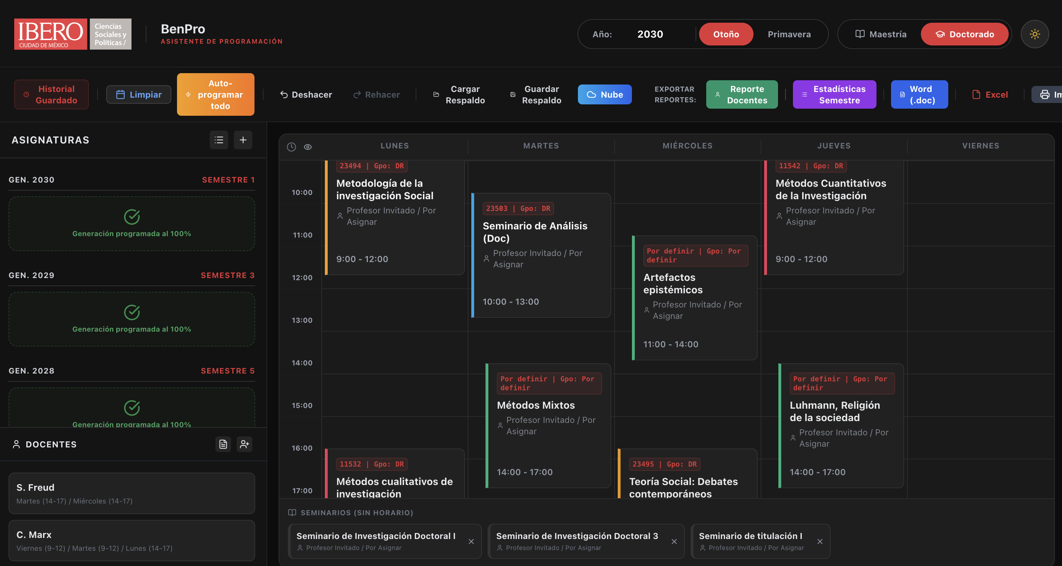1062x566 pixels.
Task: Toggle the eye visibility icon in schedule header
Action: [307, 147]
